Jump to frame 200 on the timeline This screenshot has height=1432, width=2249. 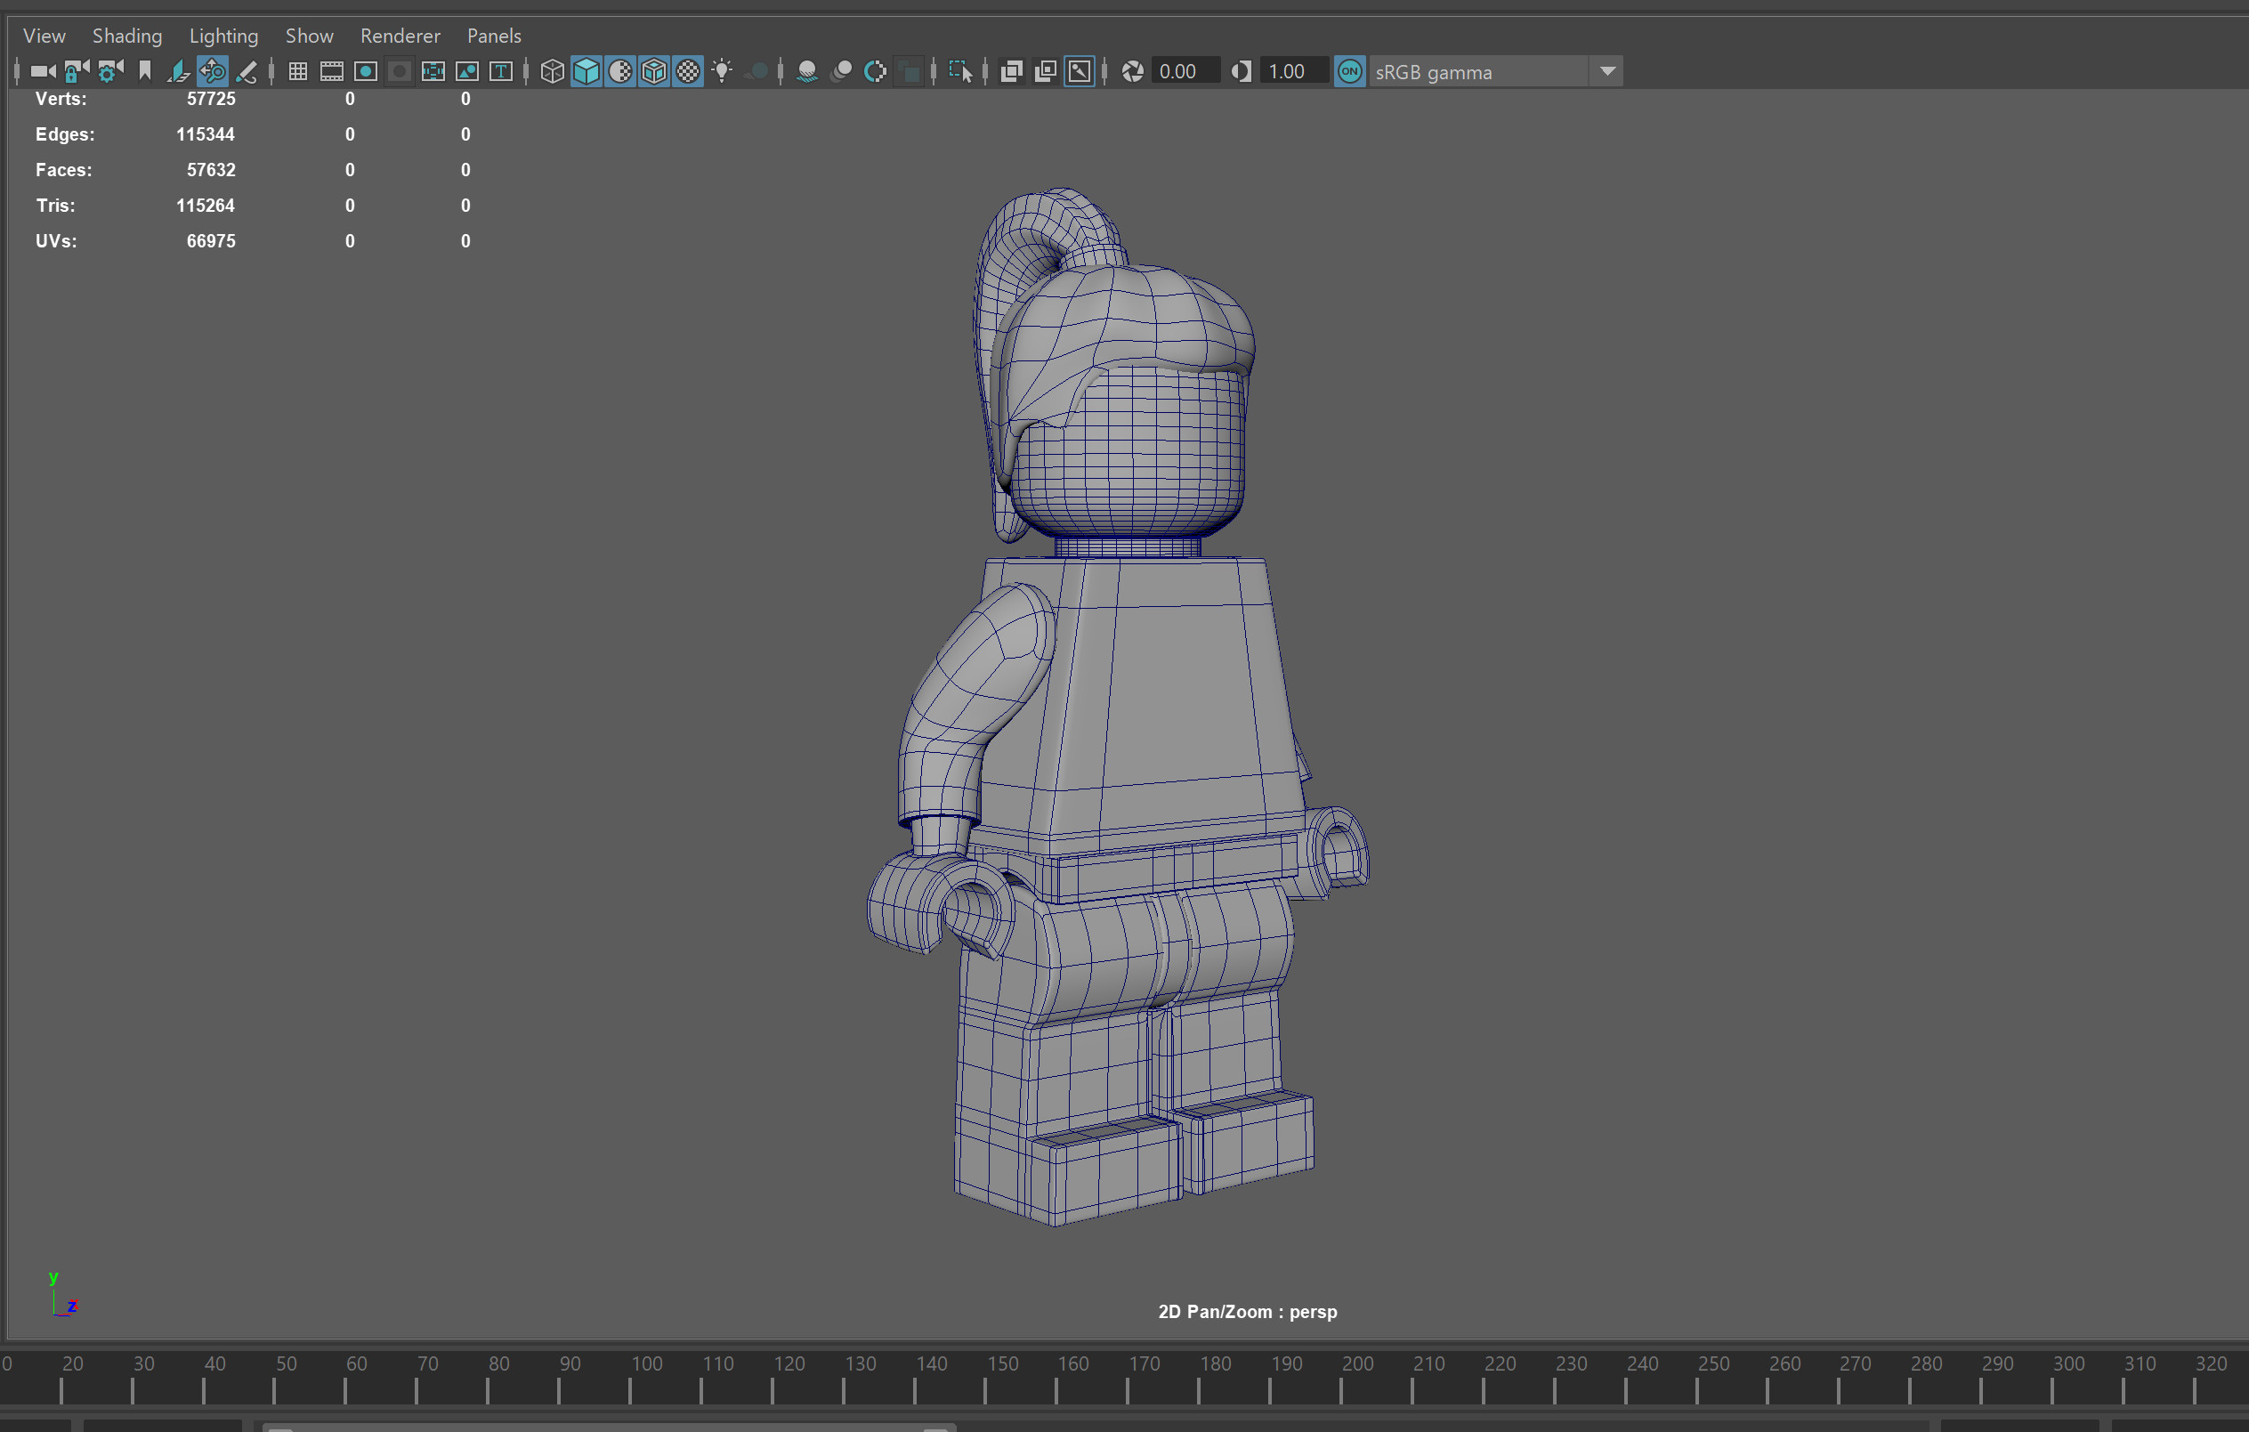[x=1357, y=1363]
